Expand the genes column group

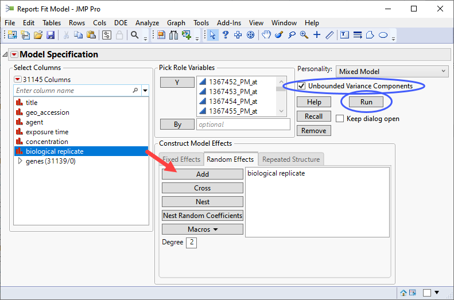pyautogui.click(x=21, y=161)
